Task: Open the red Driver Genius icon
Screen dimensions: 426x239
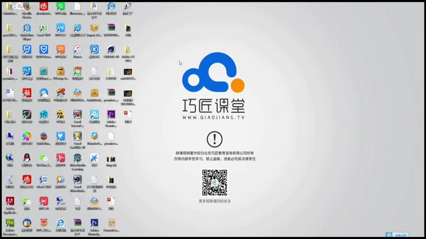Action: [x=27, y=93]
